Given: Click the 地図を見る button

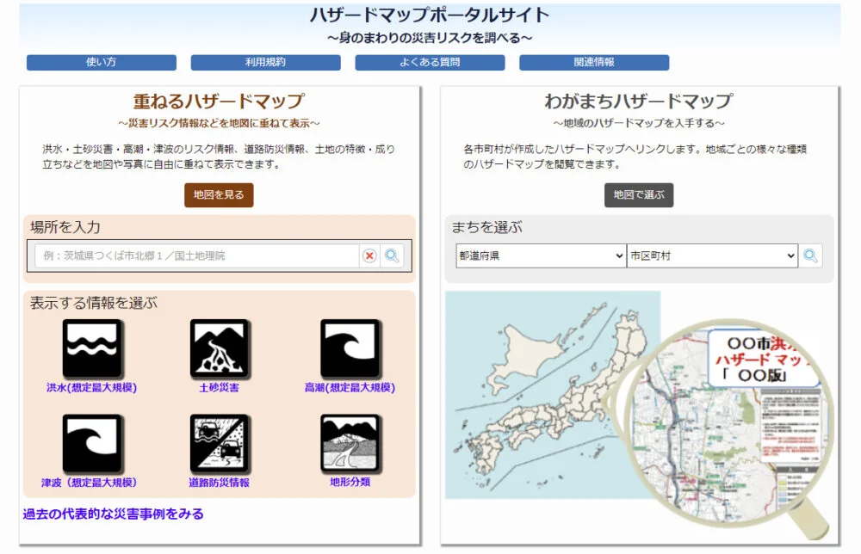Looking at the screenshot, I should coord(219,194).
